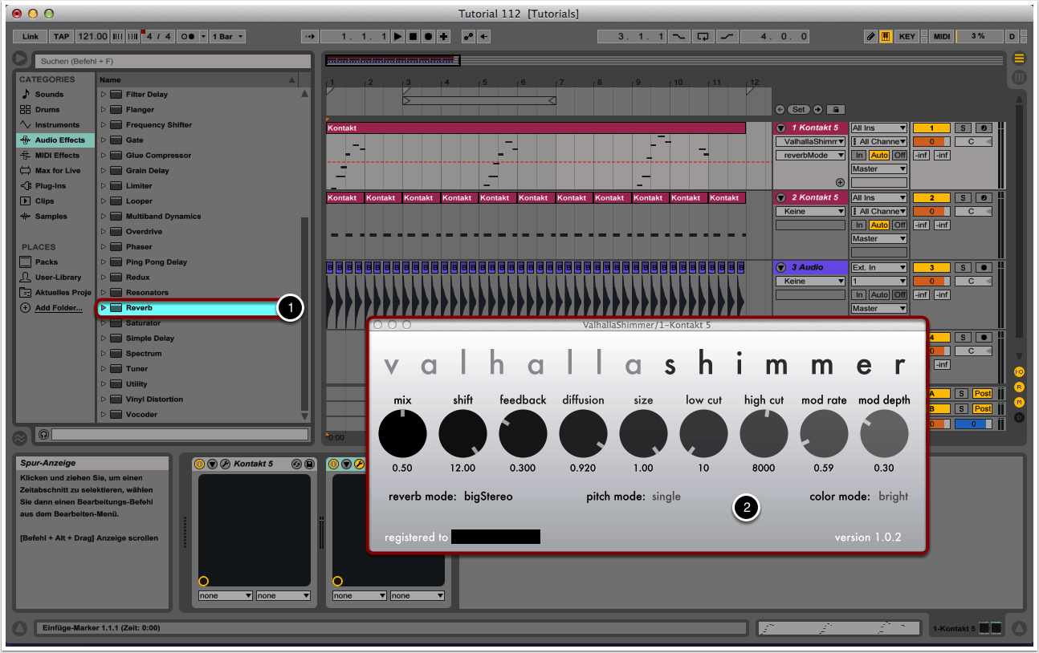Toggle track 2 activator button
Screen dimensions: 1039x653
(931, 198)
